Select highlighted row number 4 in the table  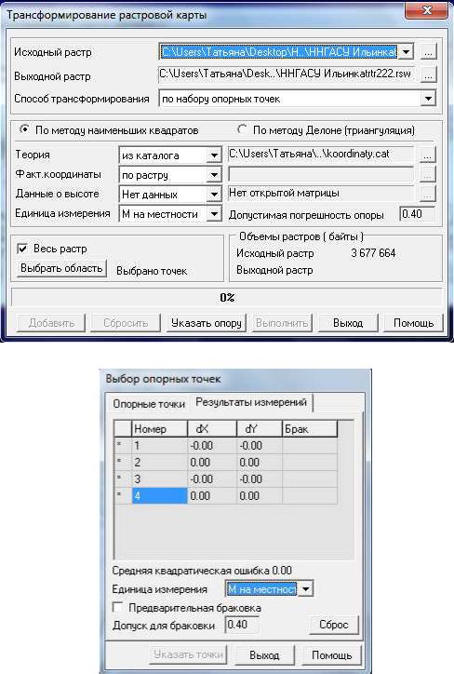point(226,495)
